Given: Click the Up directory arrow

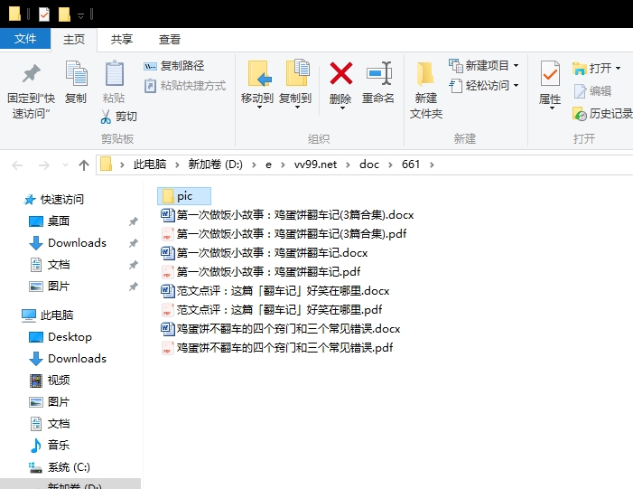Looking at the screenshot, I should click(84, 165).
